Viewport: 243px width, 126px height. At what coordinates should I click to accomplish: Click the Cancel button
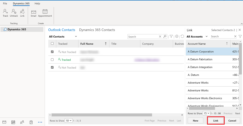click(232, 120)
